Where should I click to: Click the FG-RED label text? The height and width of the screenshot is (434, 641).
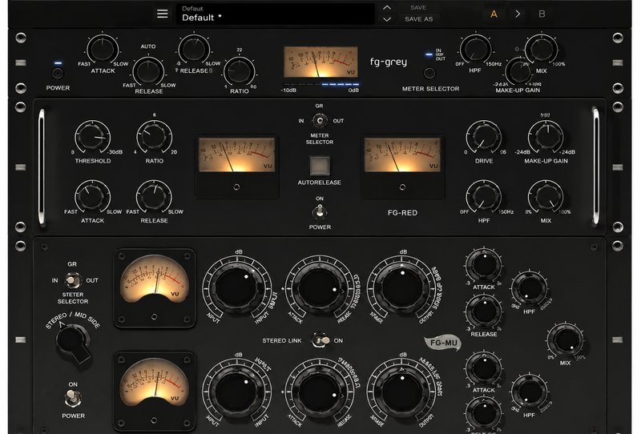click(x=403, y=212)
